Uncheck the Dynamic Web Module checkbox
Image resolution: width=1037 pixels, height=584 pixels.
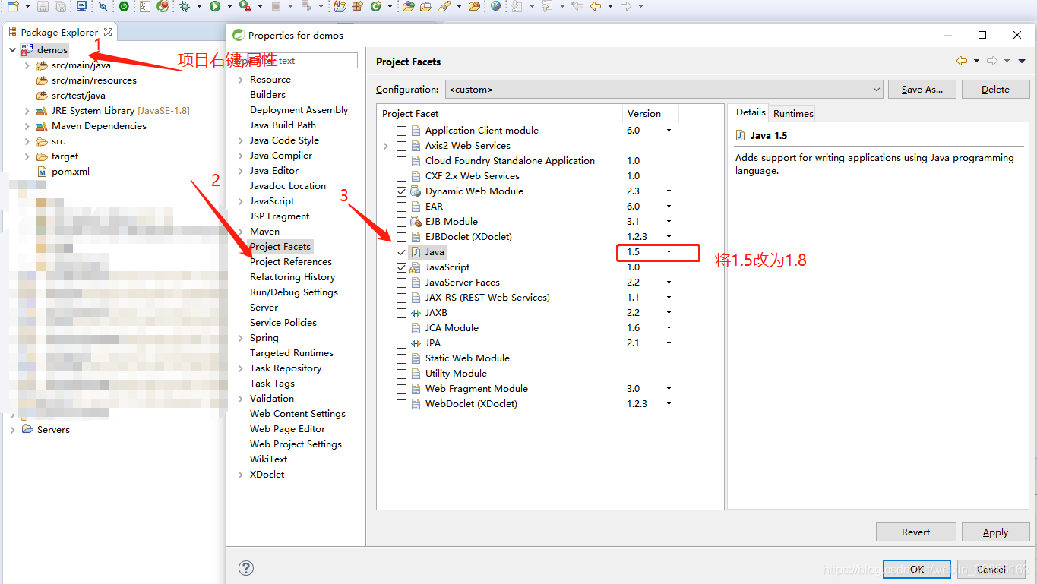401,191
